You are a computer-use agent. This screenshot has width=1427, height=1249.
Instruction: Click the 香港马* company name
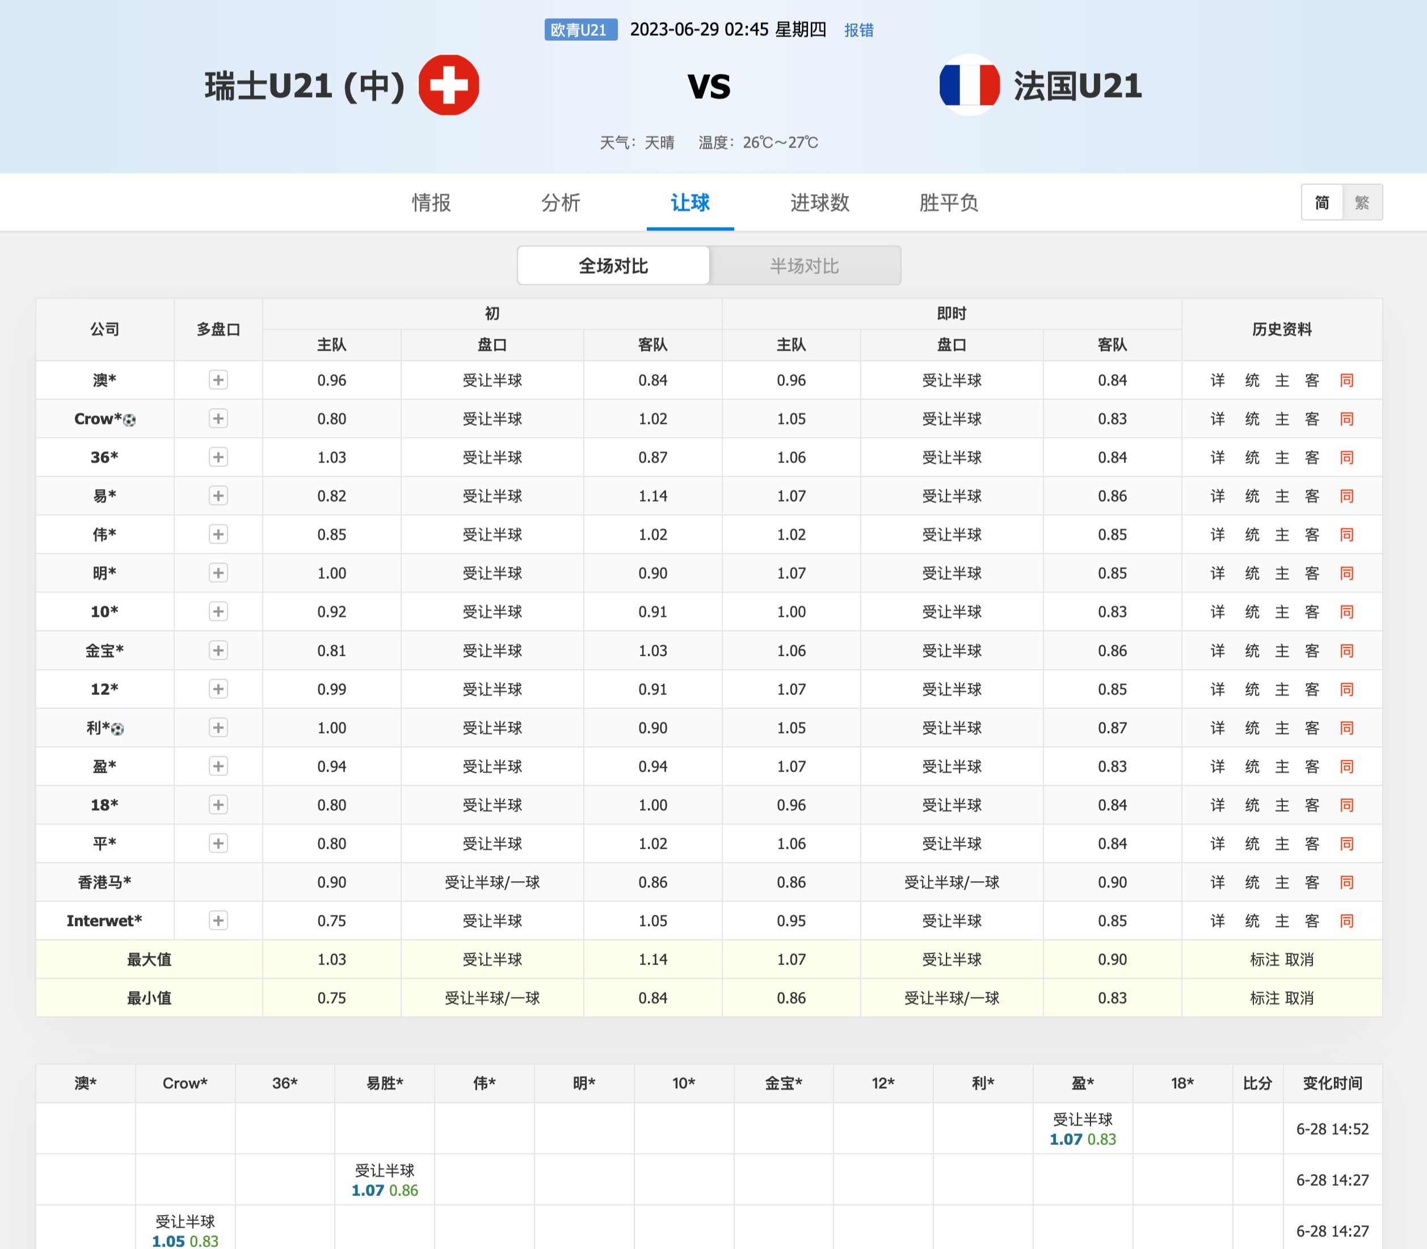click(x=104, y=882)
